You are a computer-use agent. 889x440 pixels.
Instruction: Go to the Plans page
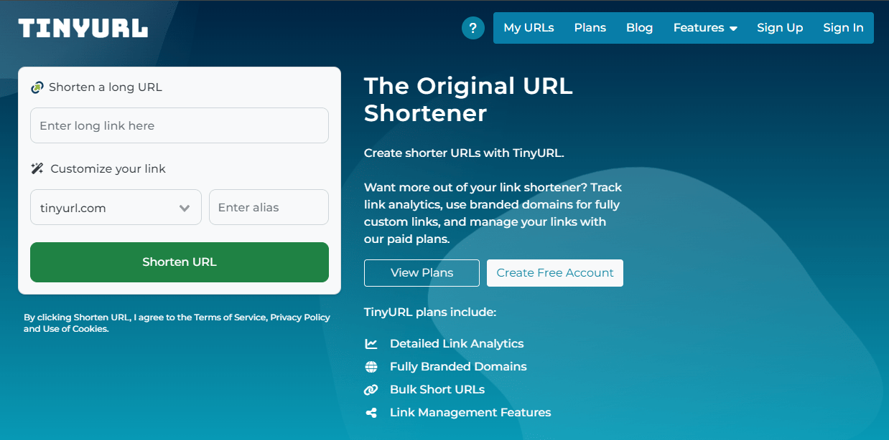point(590,28)
